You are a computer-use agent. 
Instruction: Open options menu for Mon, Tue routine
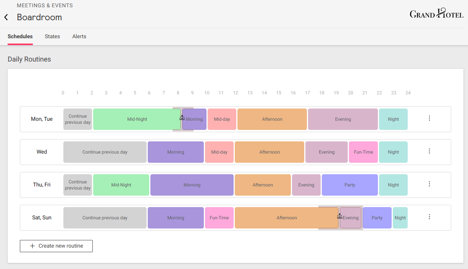tap(429, 118)
